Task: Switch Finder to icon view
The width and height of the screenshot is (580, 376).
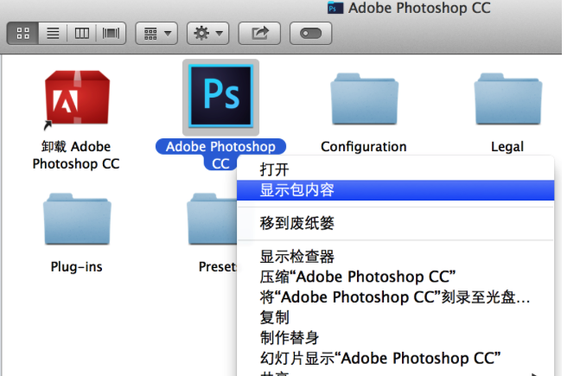Action: [x=23, y=33]
